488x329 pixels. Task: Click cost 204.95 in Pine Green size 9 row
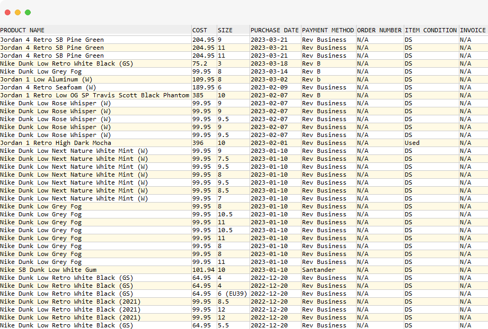click(203, 40)
